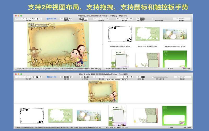209x131 pixels.
Task: Stop slideshow using stop button in bottom window
Action: click(142, 77)
